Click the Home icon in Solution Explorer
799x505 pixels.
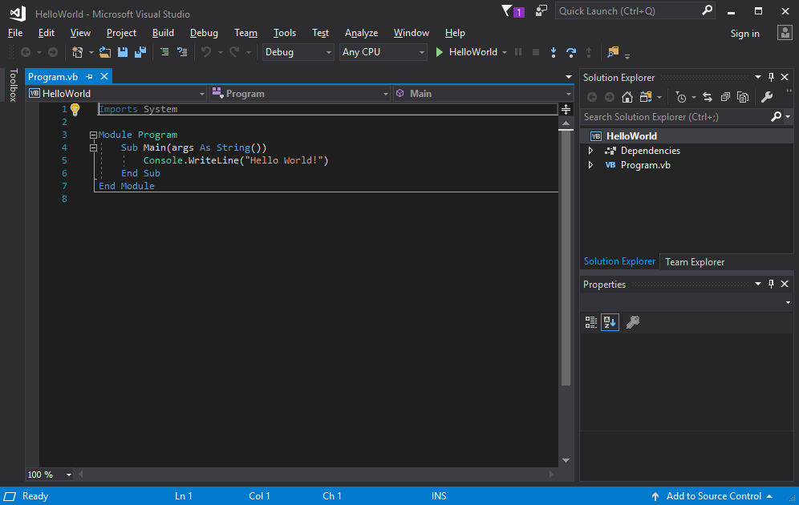627,96
